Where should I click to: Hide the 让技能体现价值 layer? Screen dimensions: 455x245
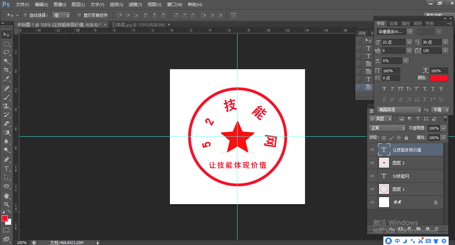pos(372,149)
